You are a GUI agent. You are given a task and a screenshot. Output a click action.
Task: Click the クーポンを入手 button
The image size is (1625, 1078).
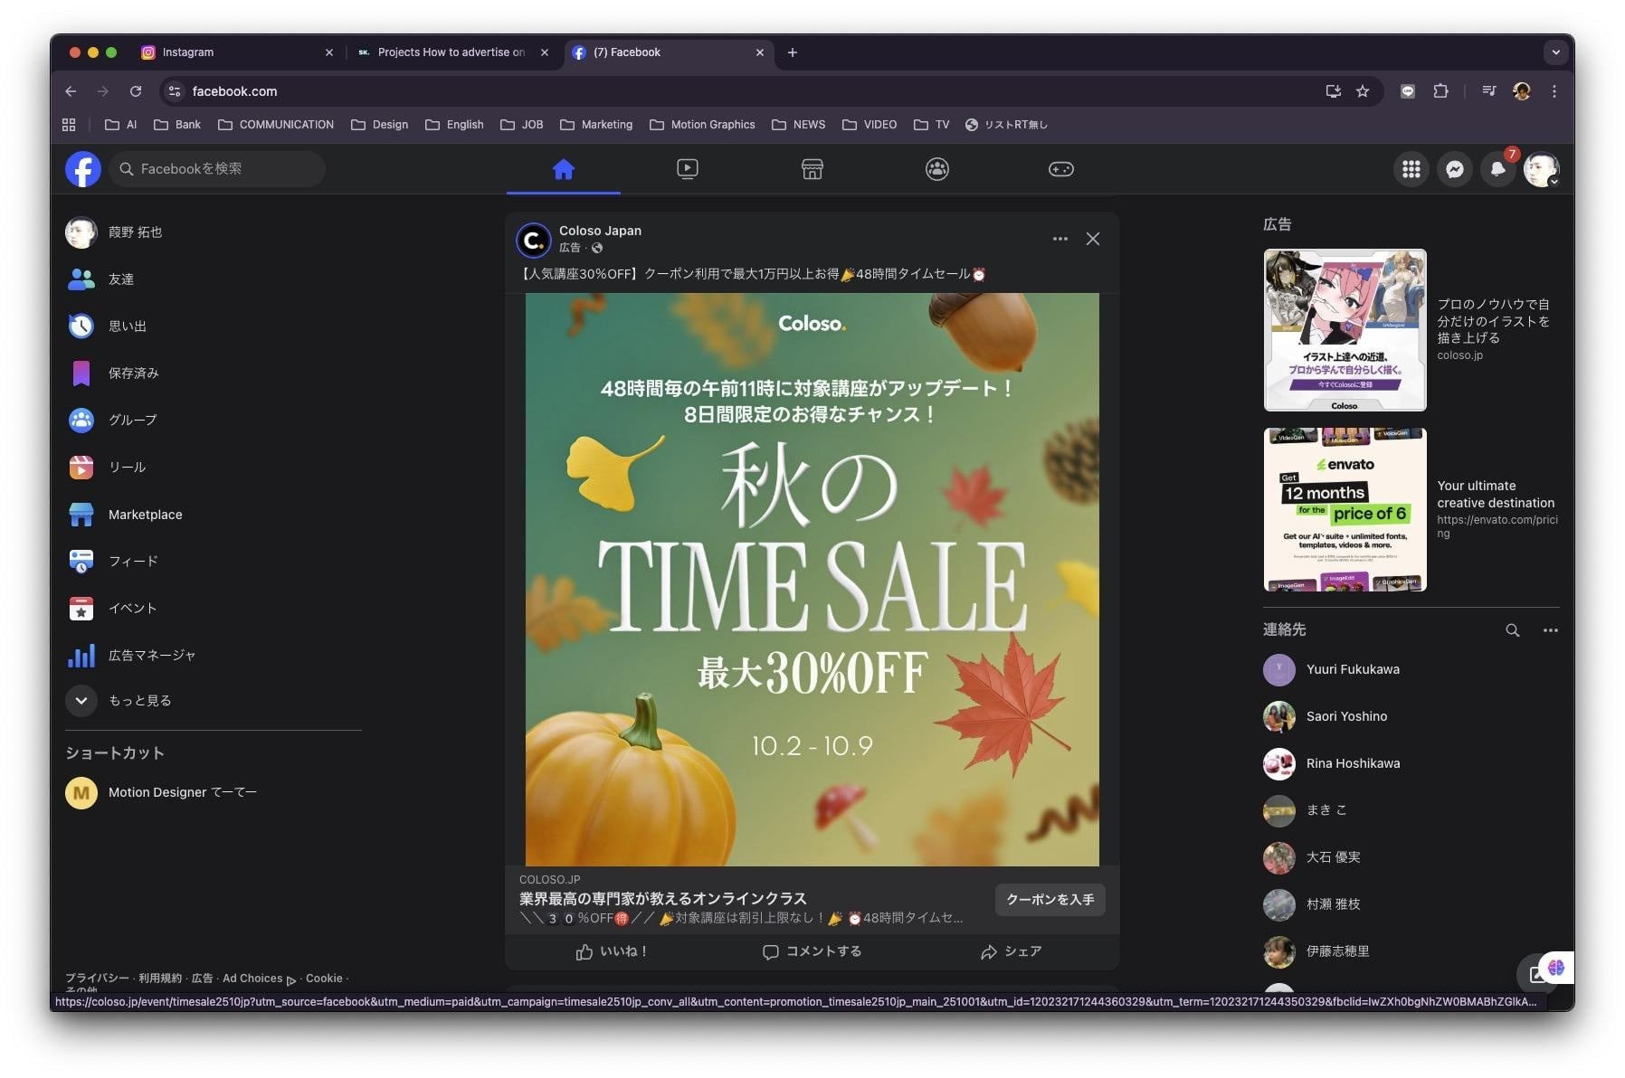[x=1050, y=900]
